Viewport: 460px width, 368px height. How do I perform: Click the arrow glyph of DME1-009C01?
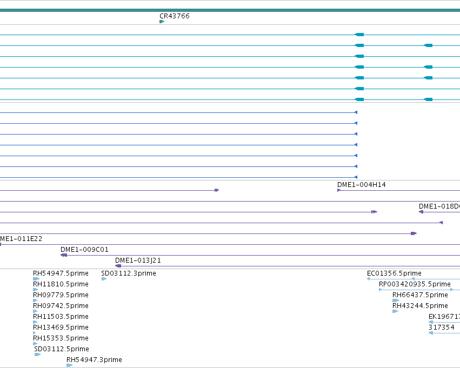(x=64, y=255)
